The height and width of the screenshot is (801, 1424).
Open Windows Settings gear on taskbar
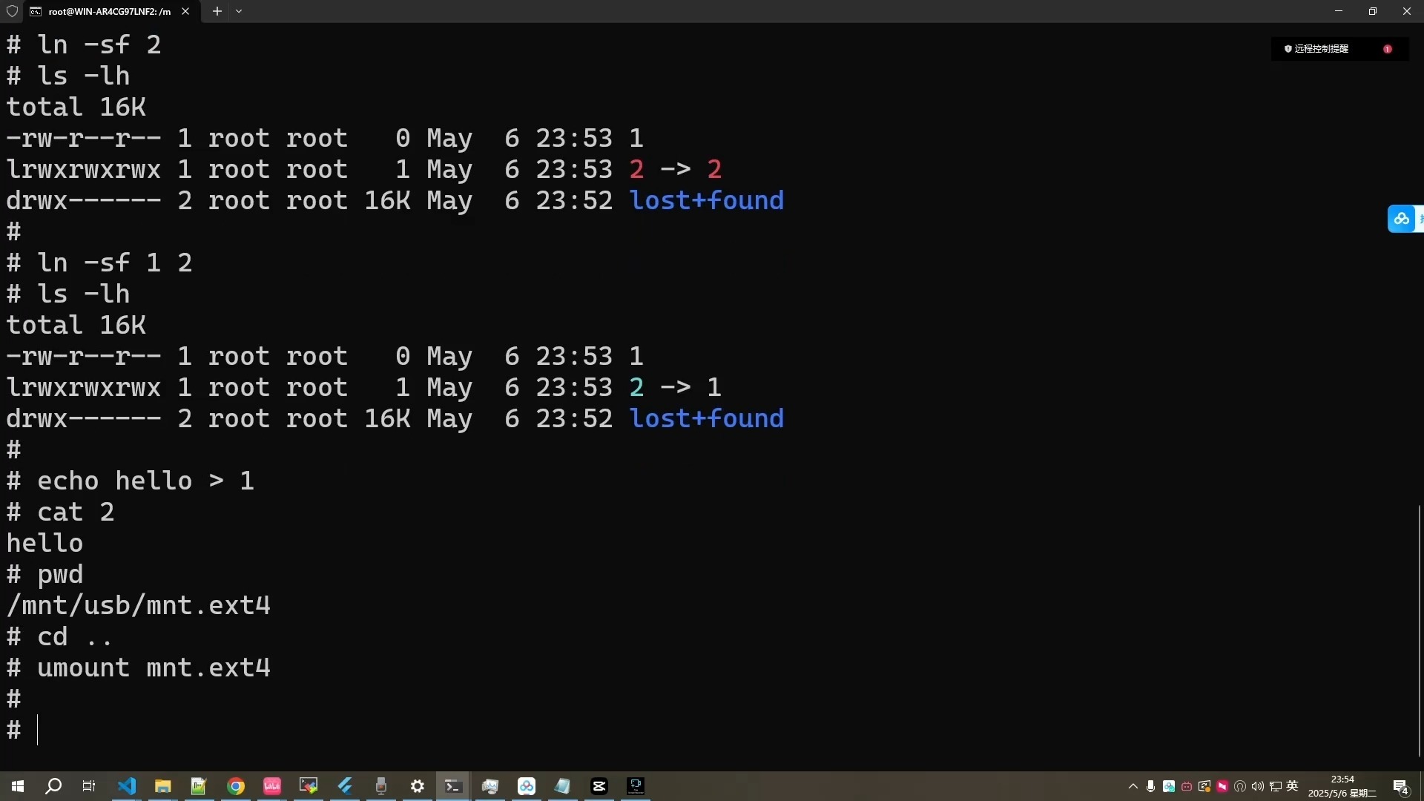click(418, 786)
